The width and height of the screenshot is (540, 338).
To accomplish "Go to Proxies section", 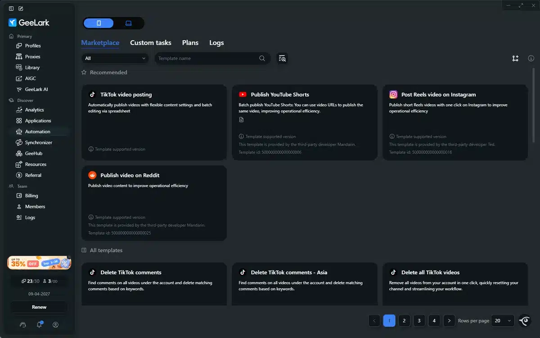I will click(32, 57).
